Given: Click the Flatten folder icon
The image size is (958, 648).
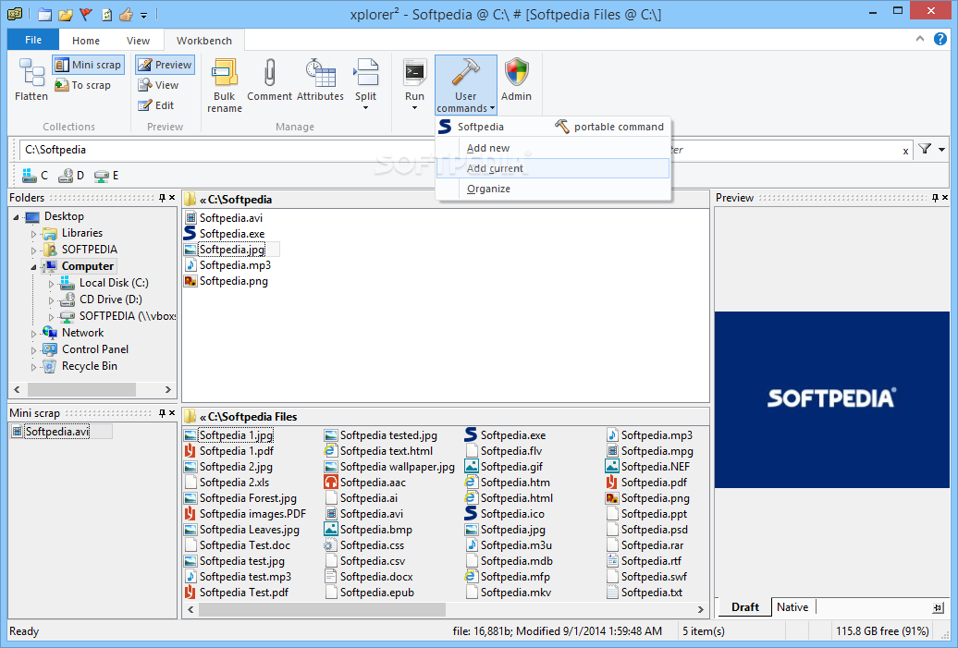Looking at the screenshot, I should pyautogui.click(x=31, y=72).
